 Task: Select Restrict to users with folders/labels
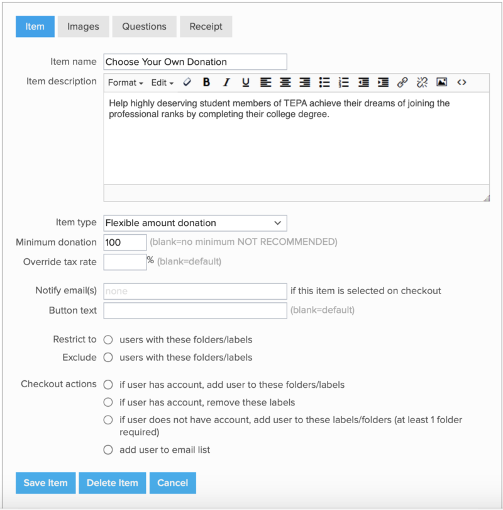108,340
